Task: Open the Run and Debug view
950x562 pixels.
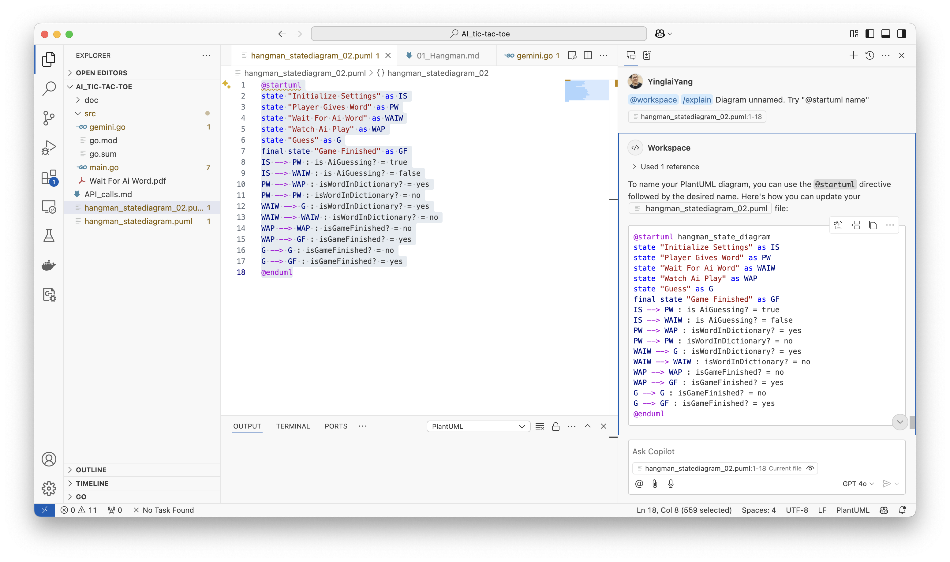Action: [49, 147]
